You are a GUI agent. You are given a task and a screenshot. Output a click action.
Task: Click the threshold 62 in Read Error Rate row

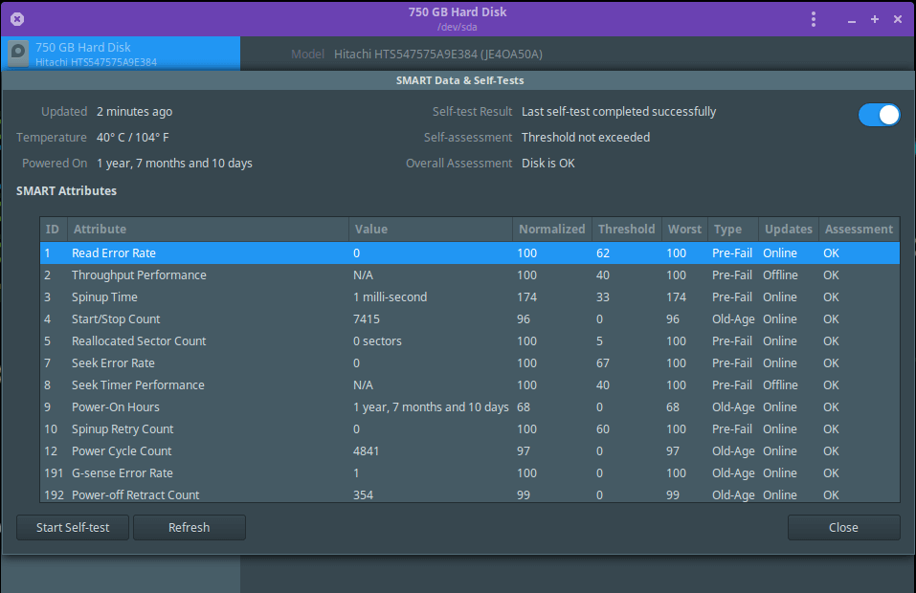pos(603,253)
